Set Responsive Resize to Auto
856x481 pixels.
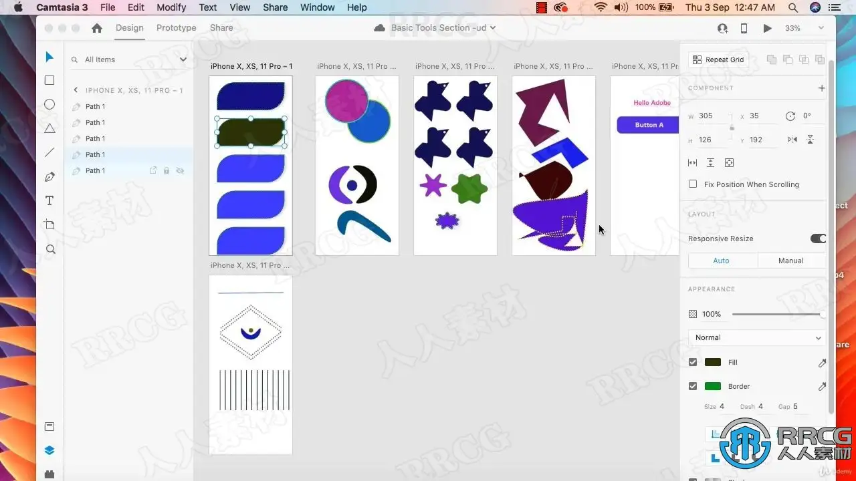pos(722,261)
